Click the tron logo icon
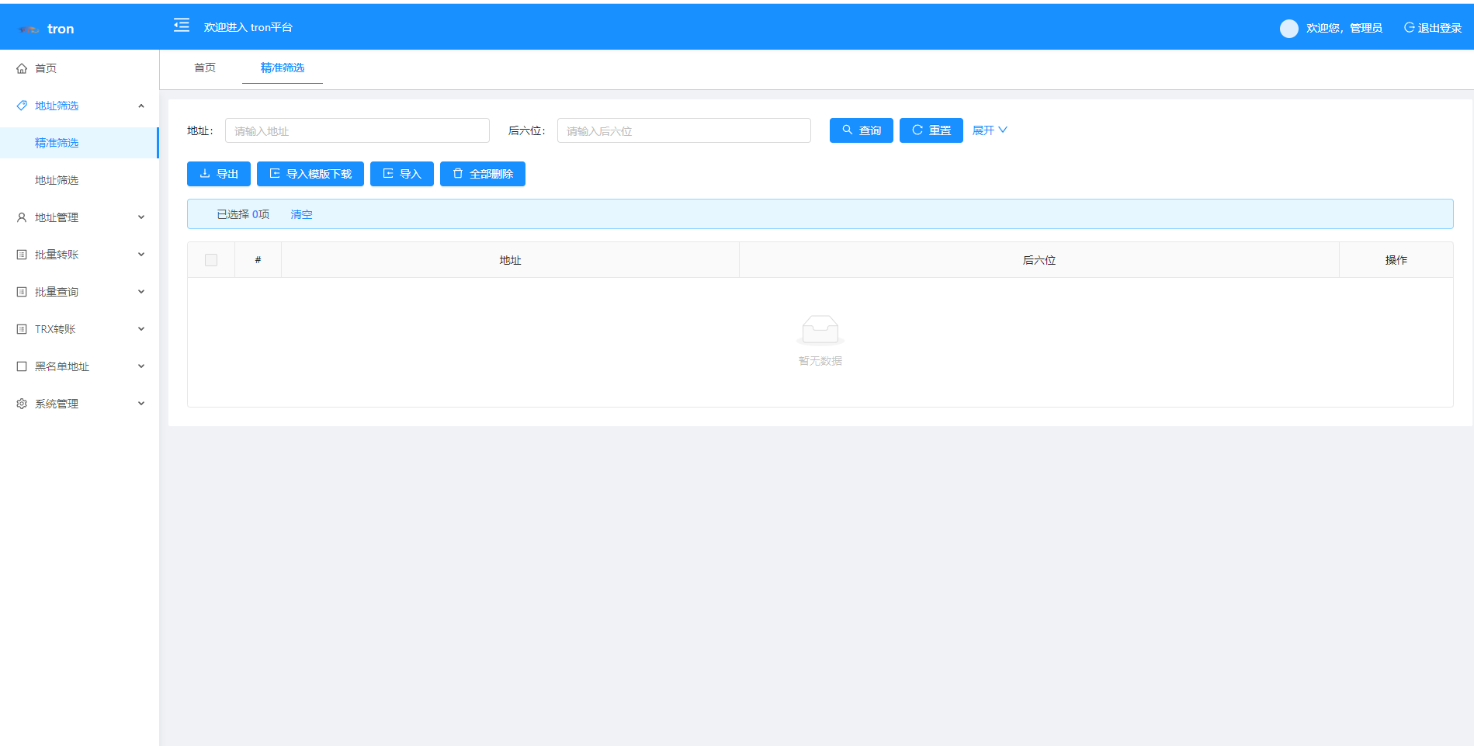Screen dimensions: 1474x746 click(x=29, y=29)
